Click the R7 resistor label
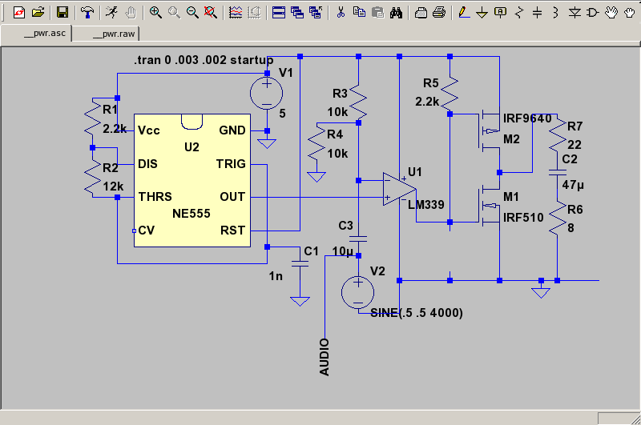641x425 pixels. click(574, 126)
